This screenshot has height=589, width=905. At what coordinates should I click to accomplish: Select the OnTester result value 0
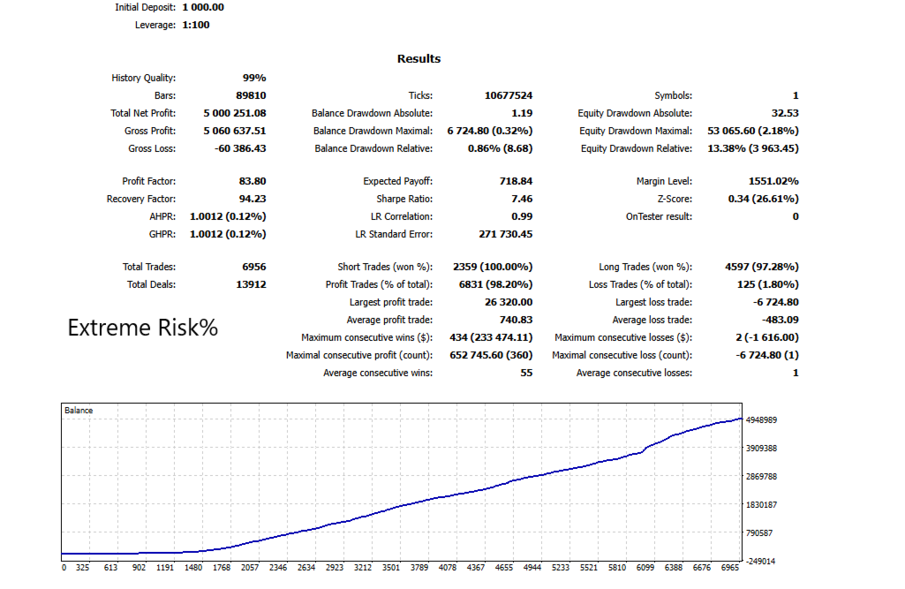[796, 216]
